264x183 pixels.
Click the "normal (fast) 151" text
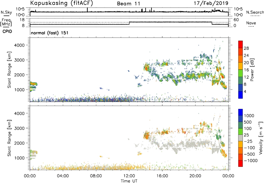50,33
